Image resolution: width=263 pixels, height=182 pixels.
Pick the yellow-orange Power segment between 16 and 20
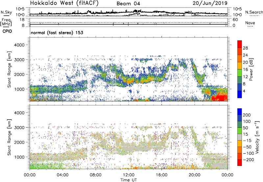(x=240, y=66)
